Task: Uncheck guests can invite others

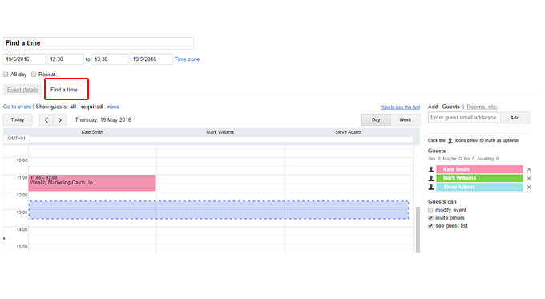Action: 430,218
